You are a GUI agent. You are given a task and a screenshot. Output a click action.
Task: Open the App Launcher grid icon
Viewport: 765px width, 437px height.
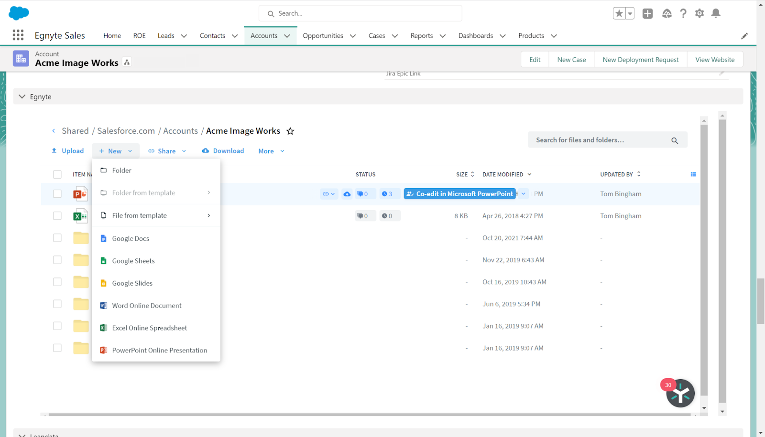coord(18,35)
